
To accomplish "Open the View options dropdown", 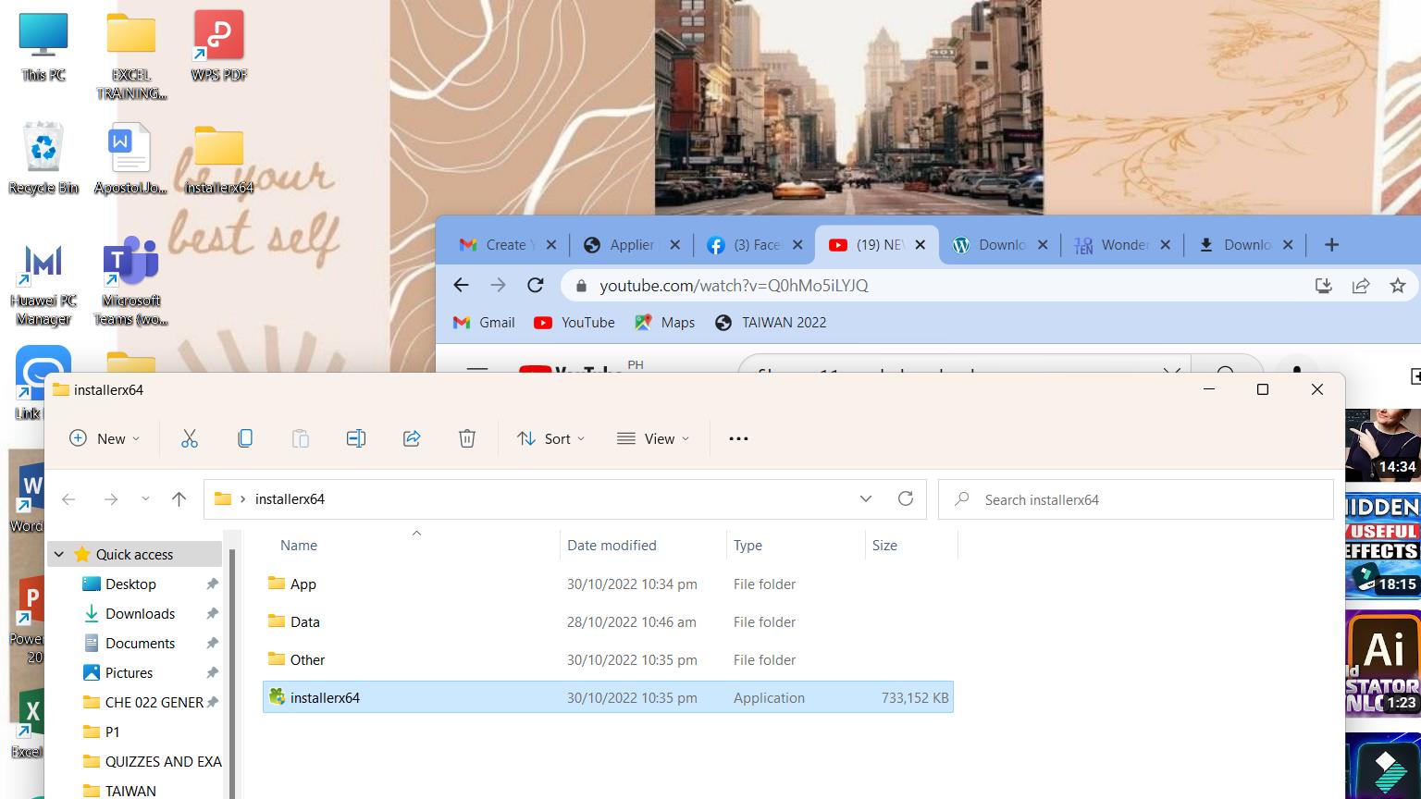I will tap(653, 438).
